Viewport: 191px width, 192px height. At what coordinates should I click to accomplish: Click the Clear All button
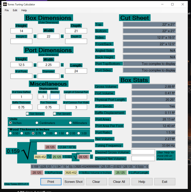(x=119, y=182)
